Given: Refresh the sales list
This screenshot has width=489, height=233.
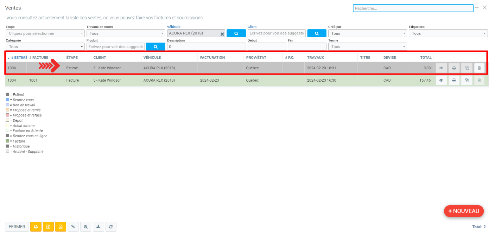Looking at the screenshot, I should pos(111,227).
